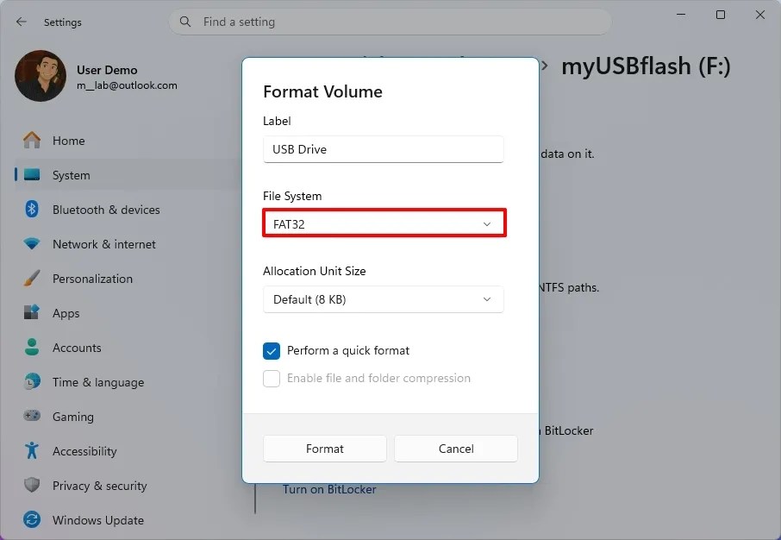
Task: Click the Turn on BitLocker link
Action: (x=329, y=489)
